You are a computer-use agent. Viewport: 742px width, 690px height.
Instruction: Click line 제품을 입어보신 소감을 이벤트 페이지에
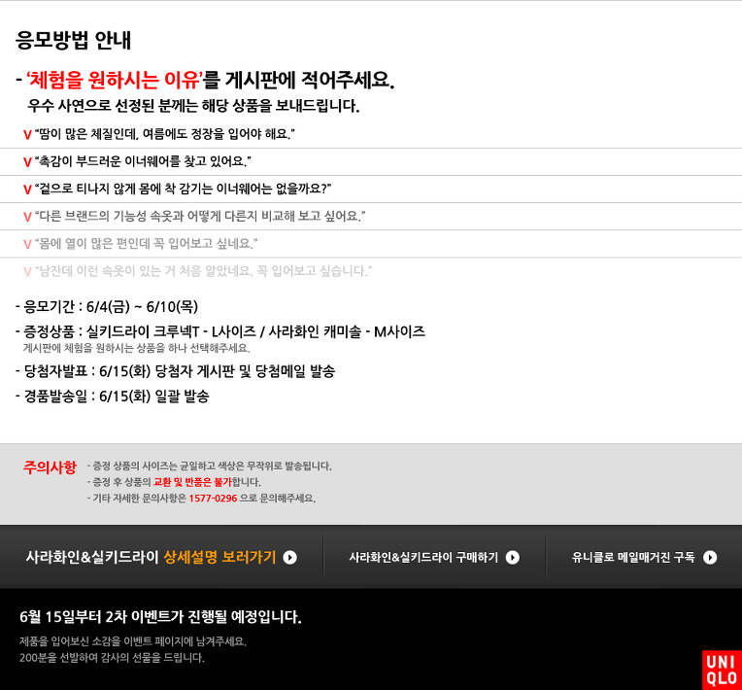tap(133, 641)
